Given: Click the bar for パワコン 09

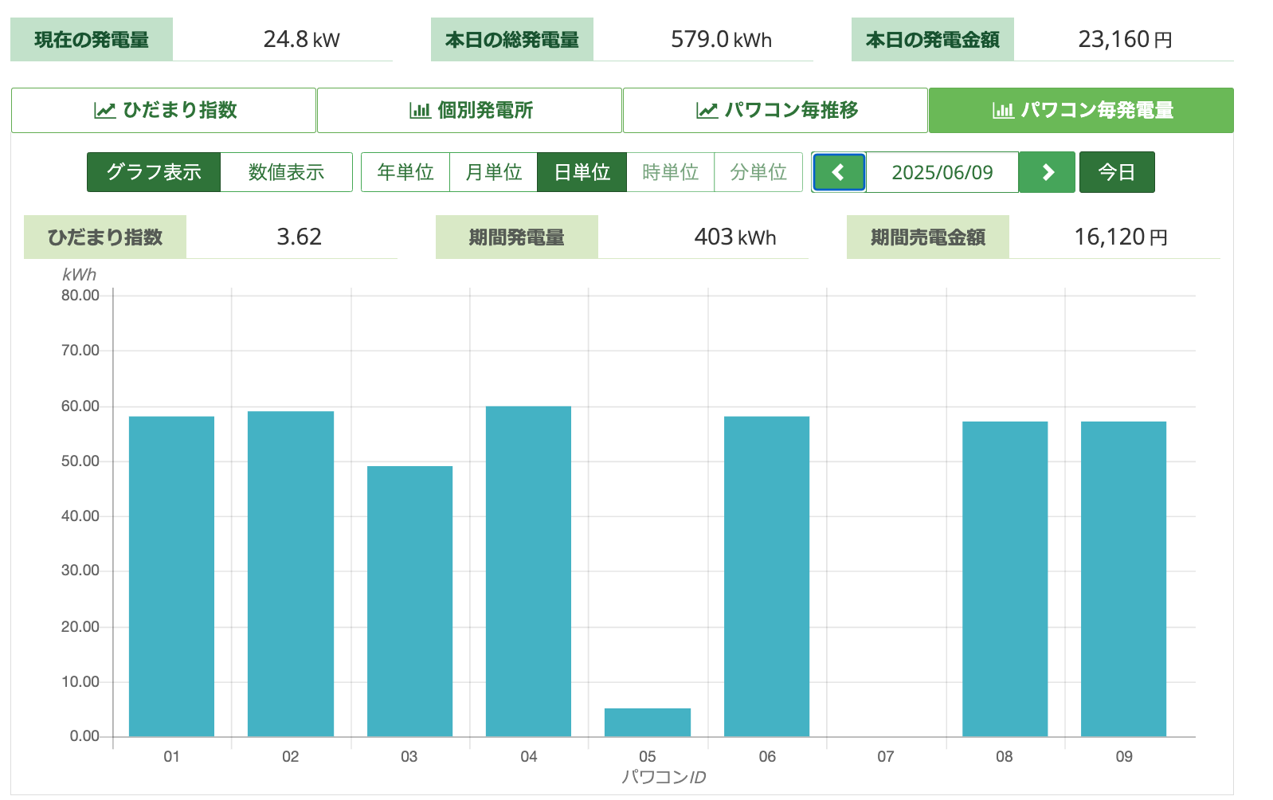Looking at the screenshot, I should (x=1123, y=578).
